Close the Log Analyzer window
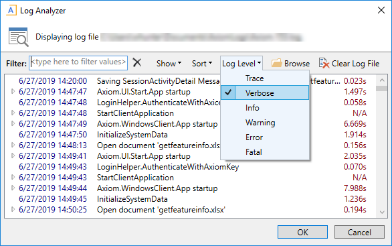Screen dimensions: 392x246 click(x=381, y=10)
